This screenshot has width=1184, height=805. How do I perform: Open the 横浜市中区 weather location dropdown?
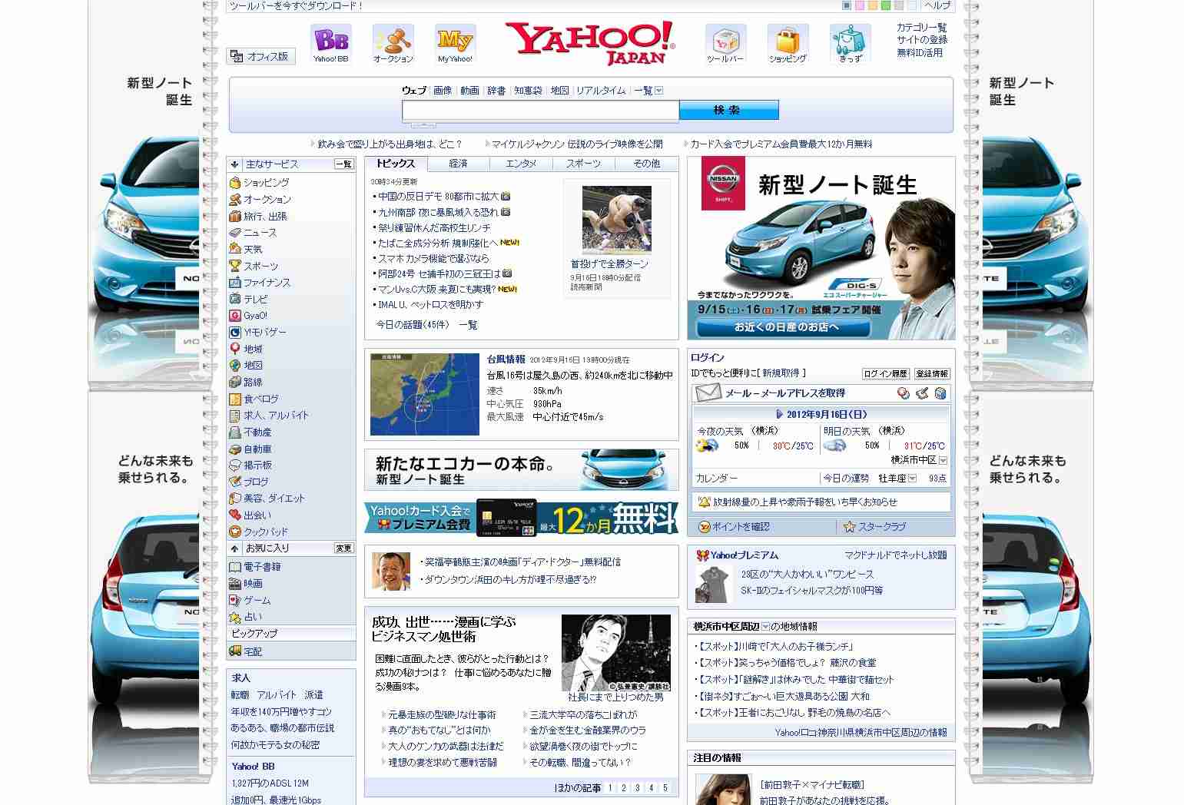coord(943,460)
